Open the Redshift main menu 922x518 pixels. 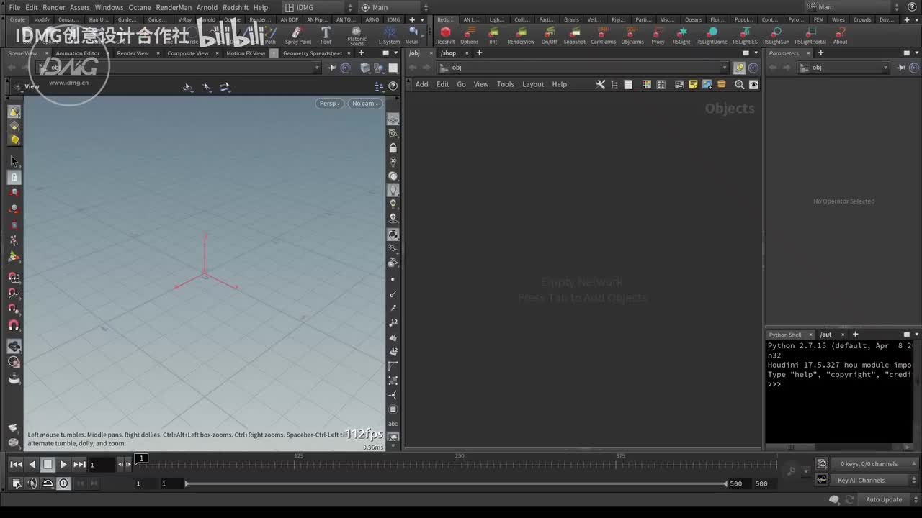tap(234, 7)
